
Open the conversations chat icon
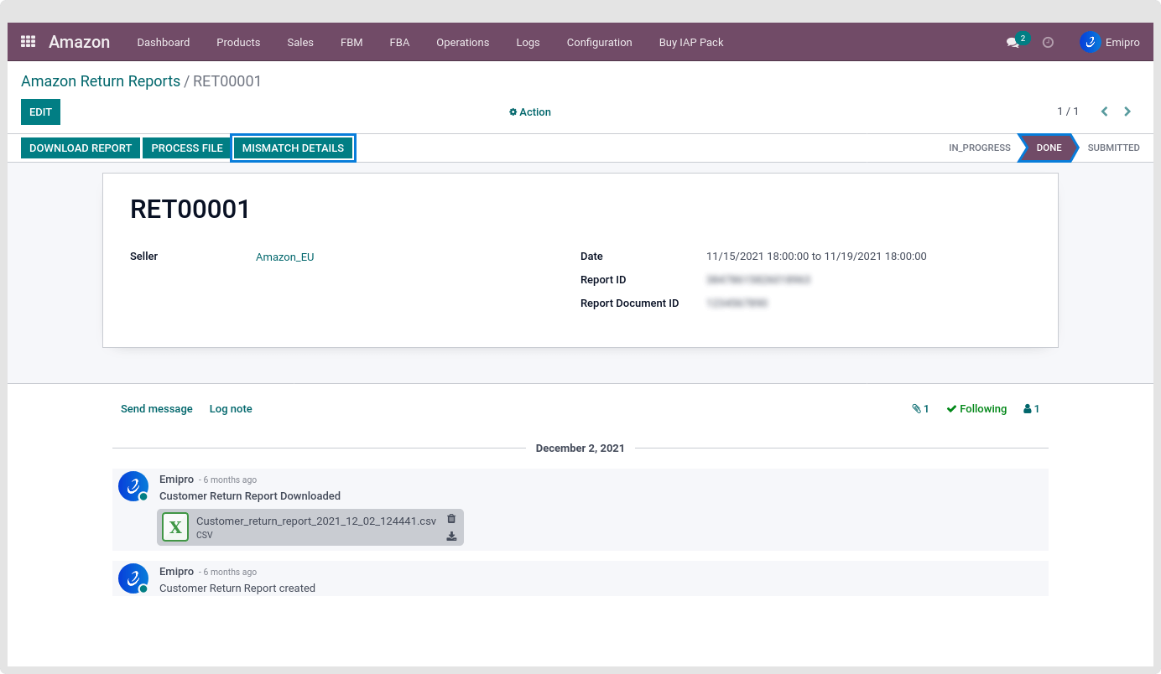pos(1013,43)
